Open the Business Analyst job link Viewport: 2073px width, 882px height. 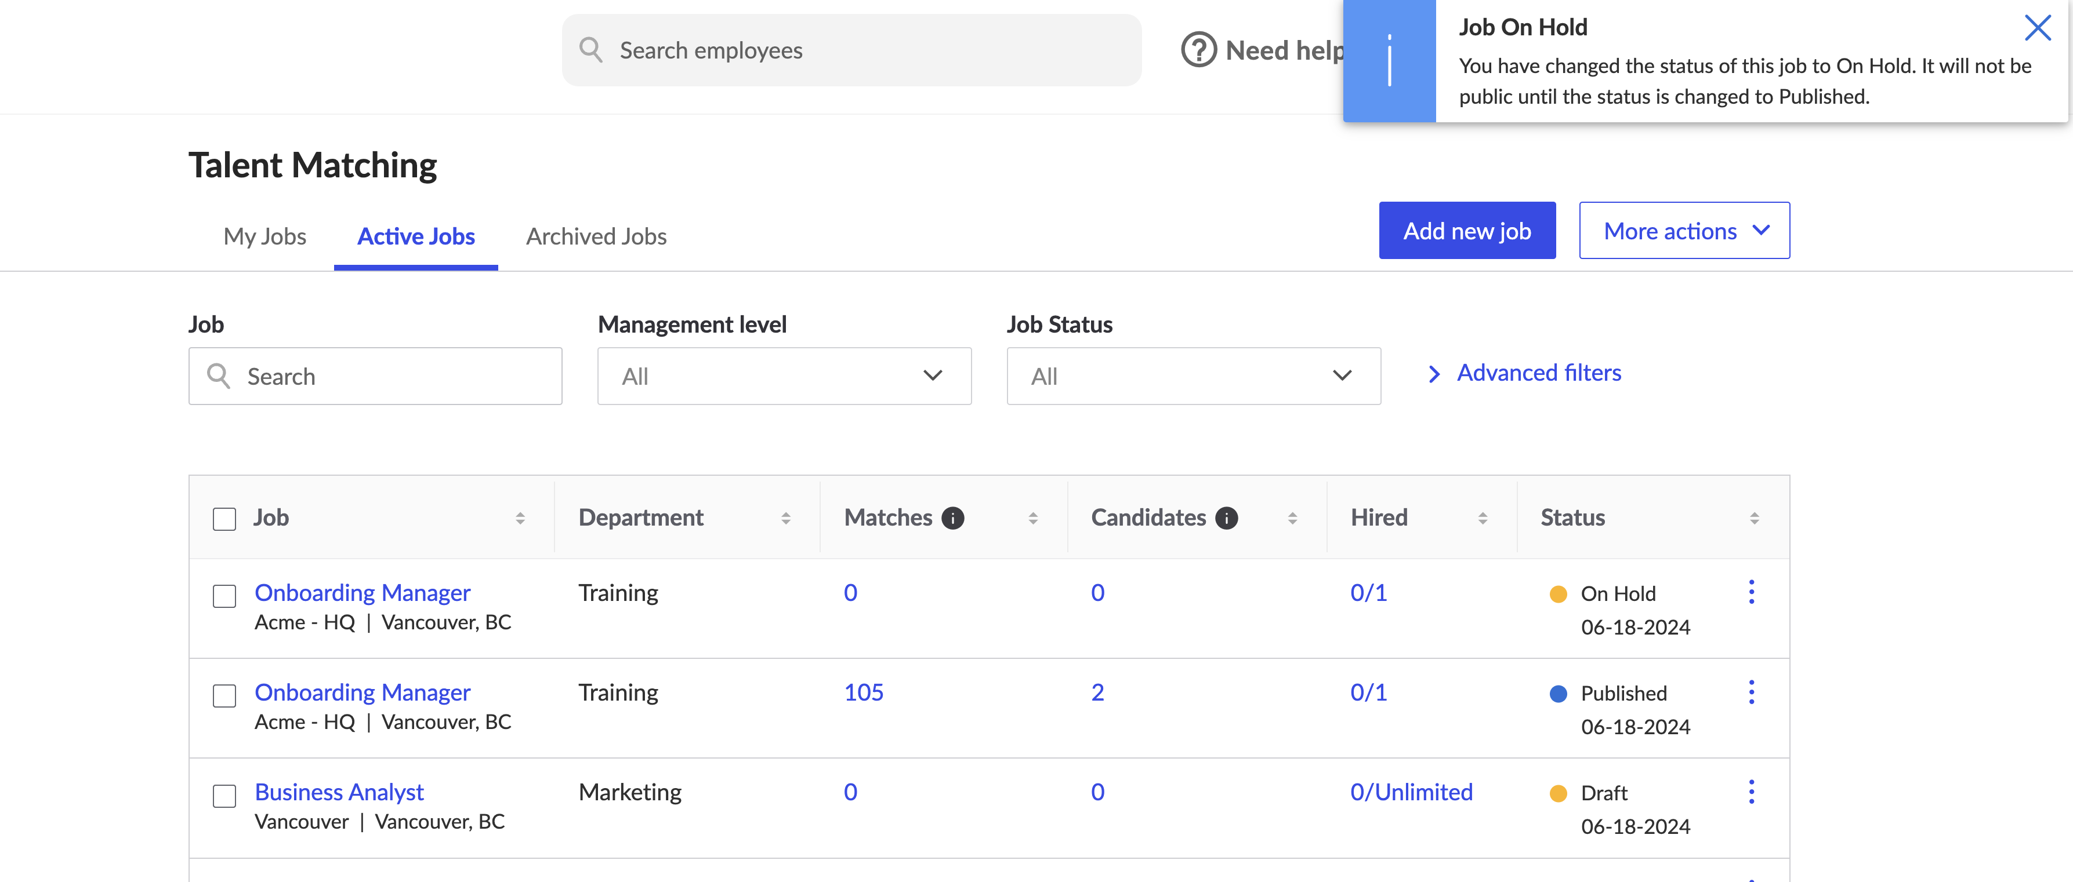339,792
